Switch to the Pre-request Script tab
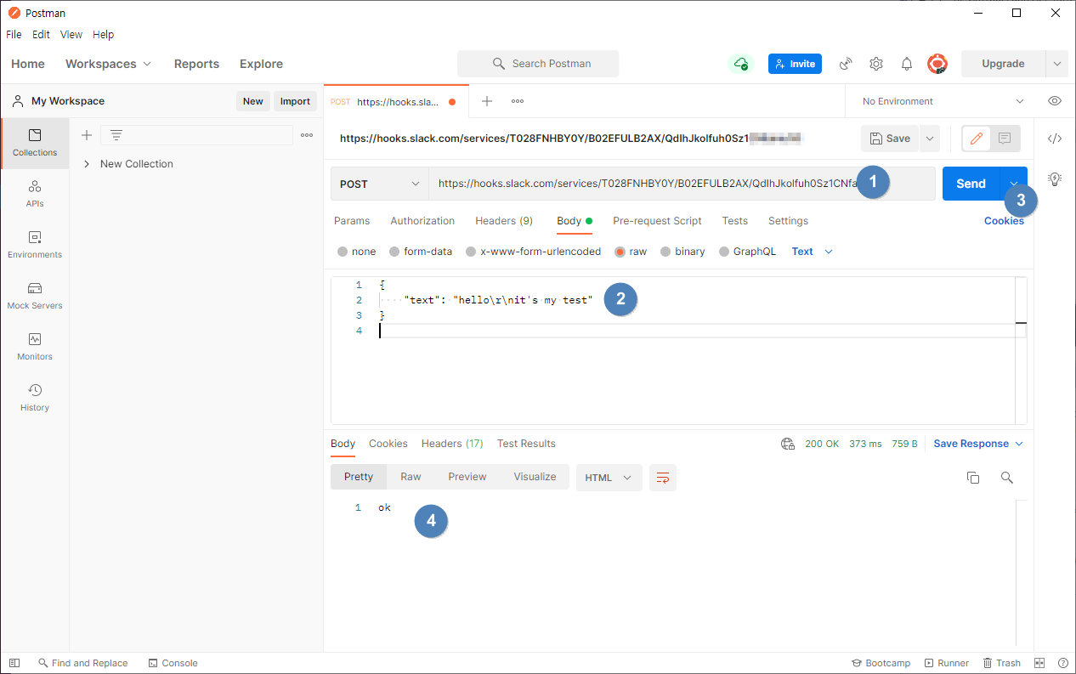1076x674 pixels. click(x=657, y=221)
